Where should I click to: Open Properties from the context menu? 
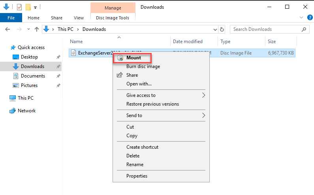137,176
